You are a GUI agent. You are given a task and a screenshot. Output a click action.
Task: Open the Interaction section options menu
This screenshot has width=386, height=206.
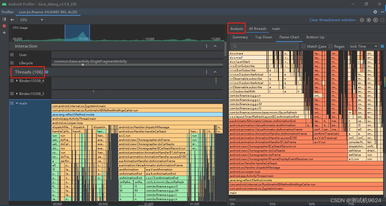click(x=207, y=46)
